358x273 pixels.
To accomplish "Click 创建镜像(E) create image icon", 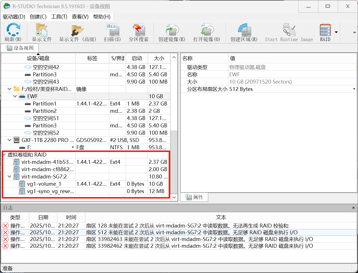I will 172,30.
